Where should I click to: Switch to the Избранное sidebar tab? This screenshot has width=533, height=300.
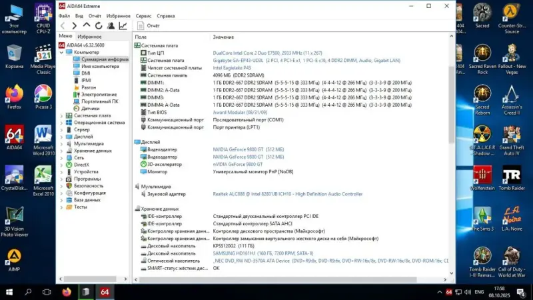click(90, 36)
